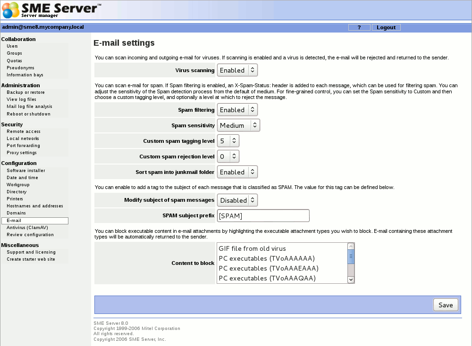Select PC executables (TVoAAAQAA) in the list
The image size is (472, 346).
tap(282, 279)
